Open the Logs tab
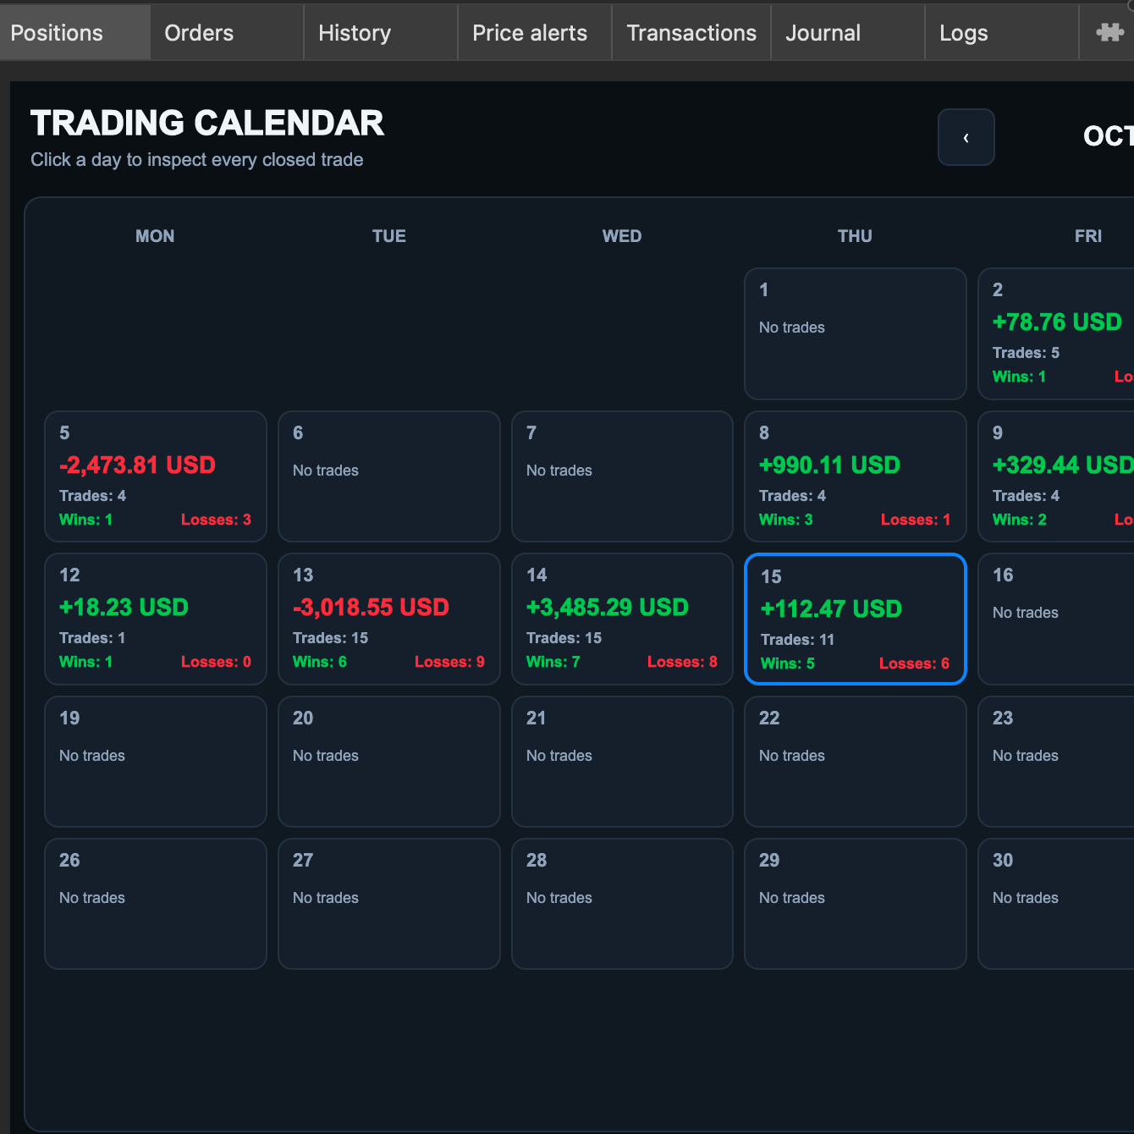Image resolution: width=1134 pixels, height=1134 pixels. click(x=1002, y=33)
